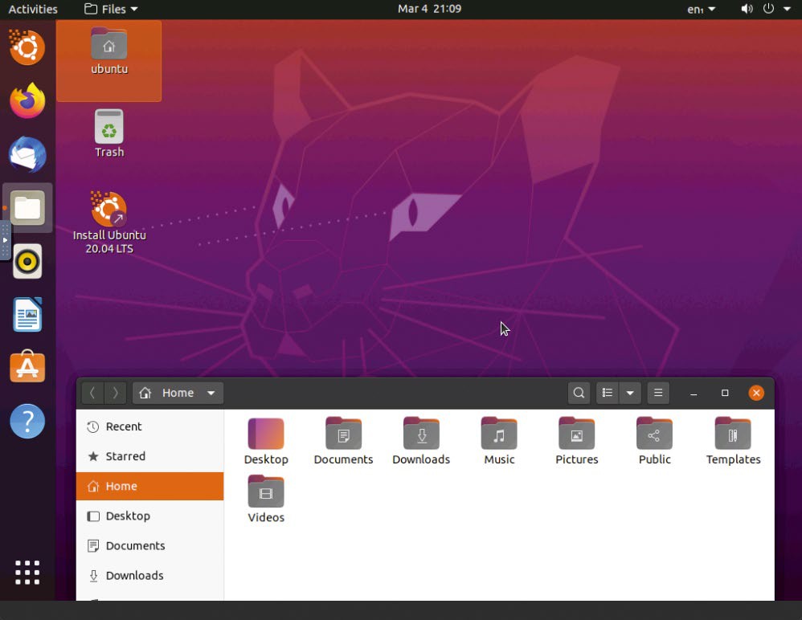Select Desktop in the sidebar
The image size is (802, 620).
(x=149, y=516)
